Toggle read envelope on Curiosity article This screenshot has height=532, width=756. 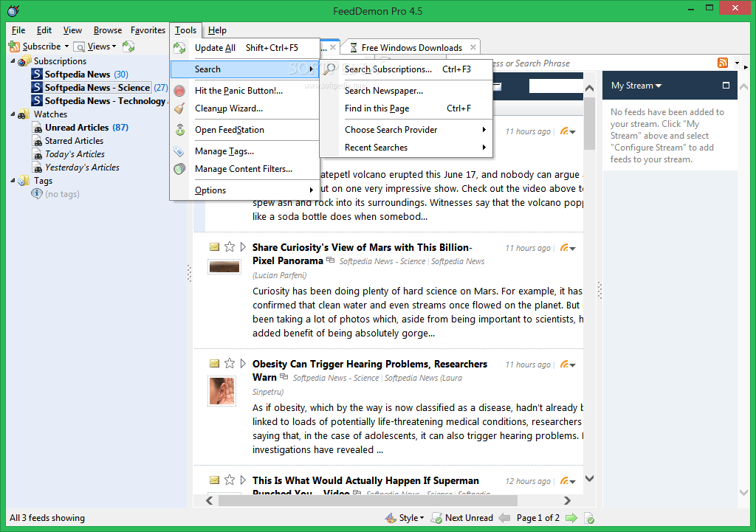coord(215,246)
